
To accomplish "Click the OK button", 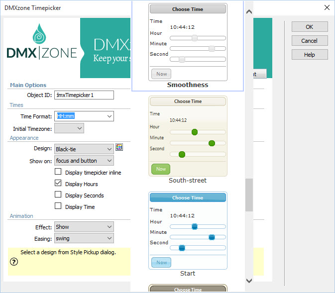I will coord(310,27).
